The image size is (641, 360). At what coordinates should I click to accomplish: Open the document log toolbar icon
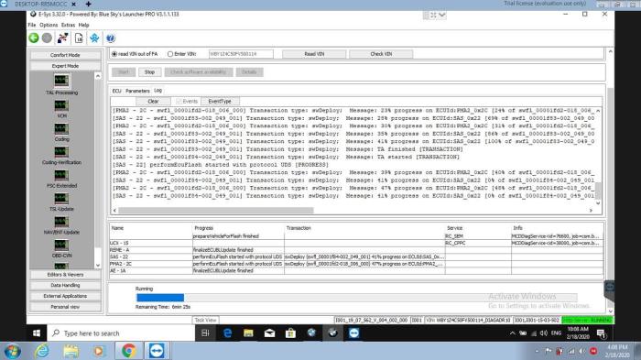coord(79,38)
